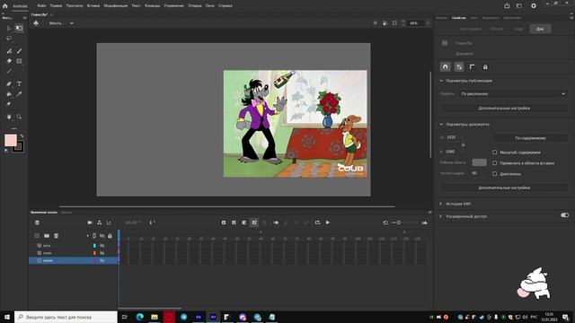
Task: Toggle the magnet snap button in Properties
Action: coord(446,67)
